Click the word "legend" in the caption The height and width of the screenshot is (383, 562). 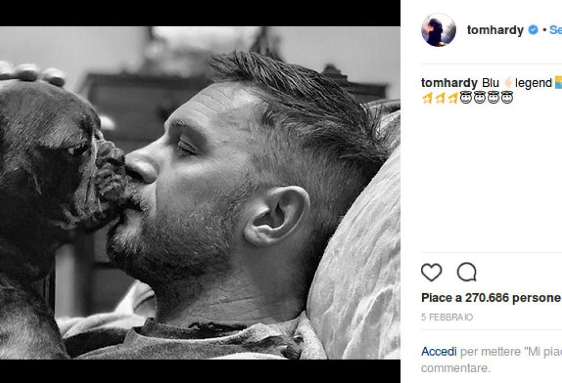click(x=533, y=83)
